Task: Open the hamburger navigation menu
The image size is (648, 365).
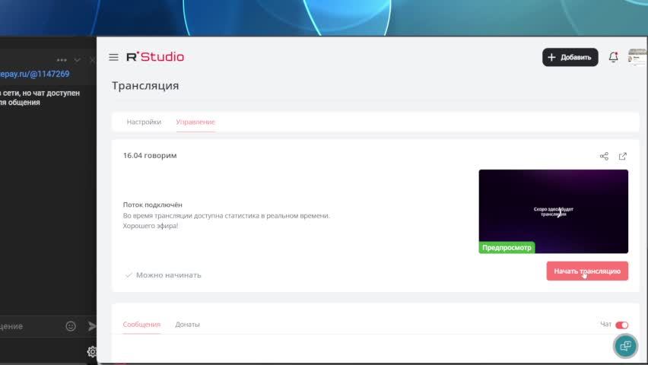Action: pos(113,57)
